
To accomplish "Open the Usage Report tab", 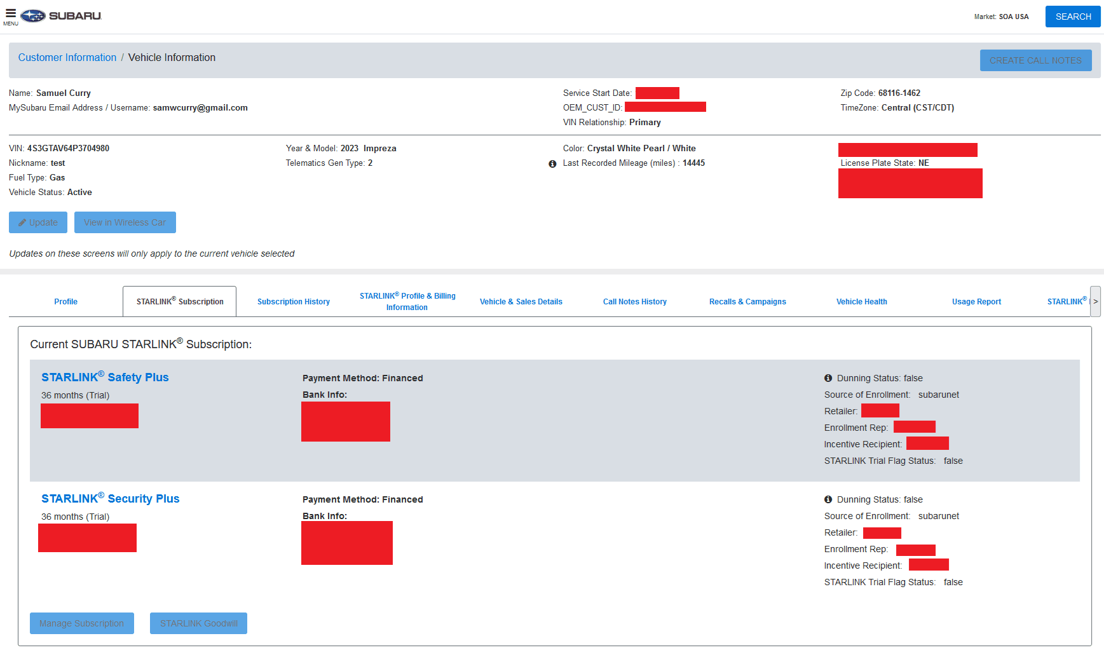I will pos(976,301).
